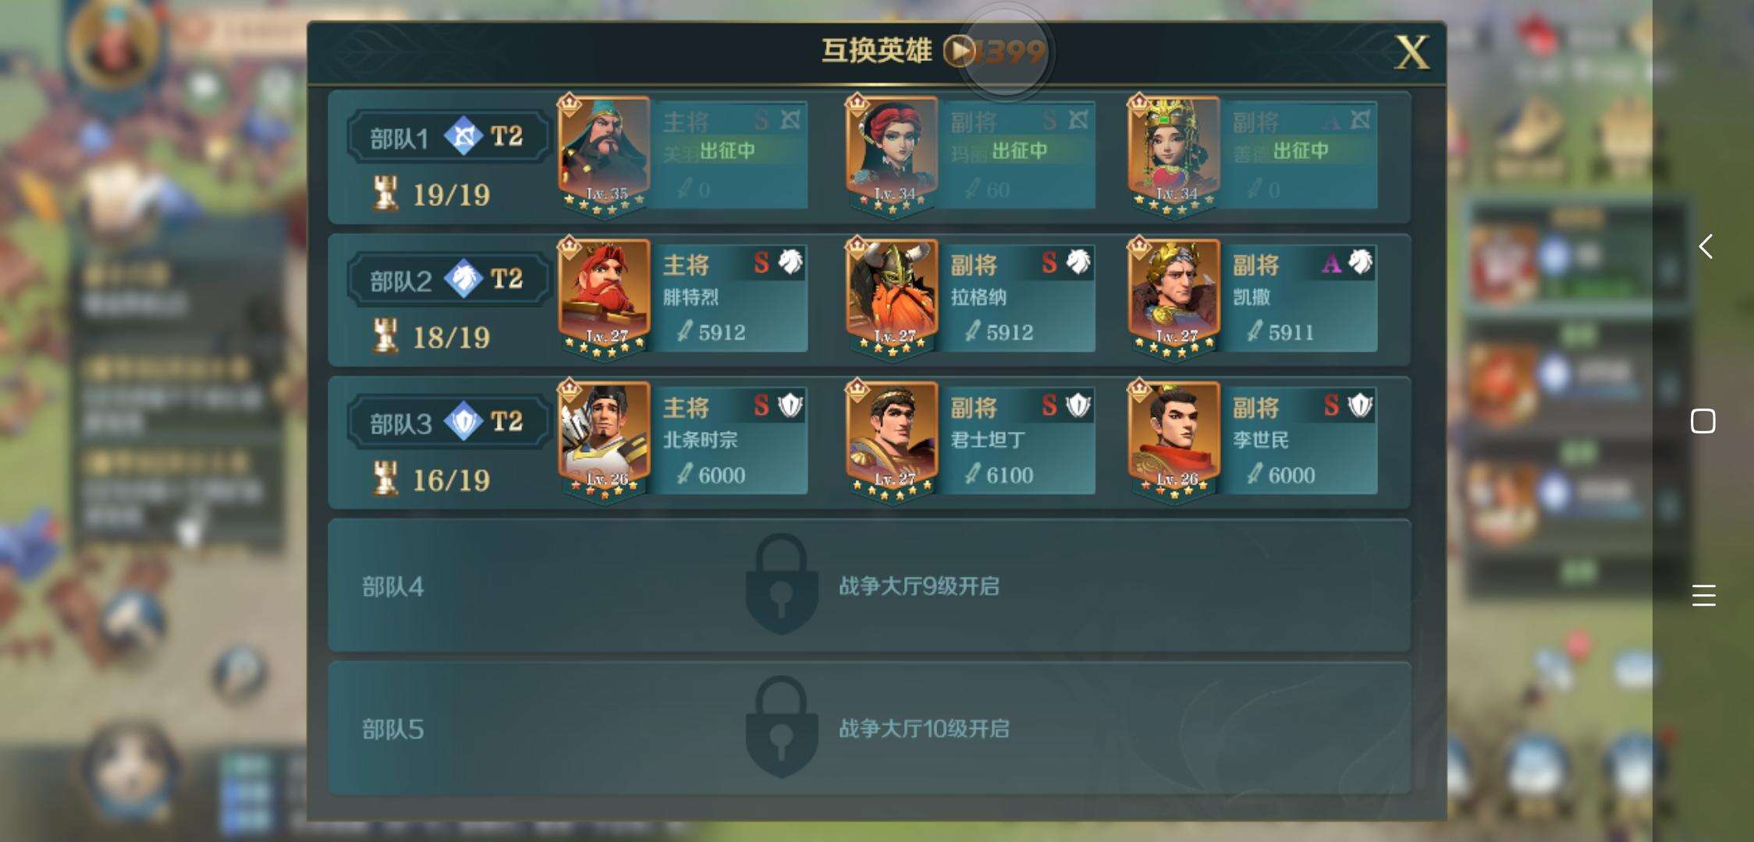
Task: Click 战争大厅9级开启 locked row text
Action: click(919, 586)
